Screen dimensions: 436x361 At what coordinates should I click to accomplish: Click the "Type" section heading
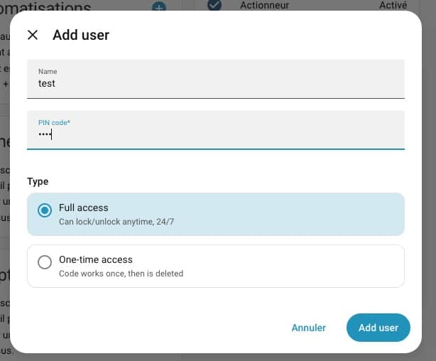(x=38, y=182)
